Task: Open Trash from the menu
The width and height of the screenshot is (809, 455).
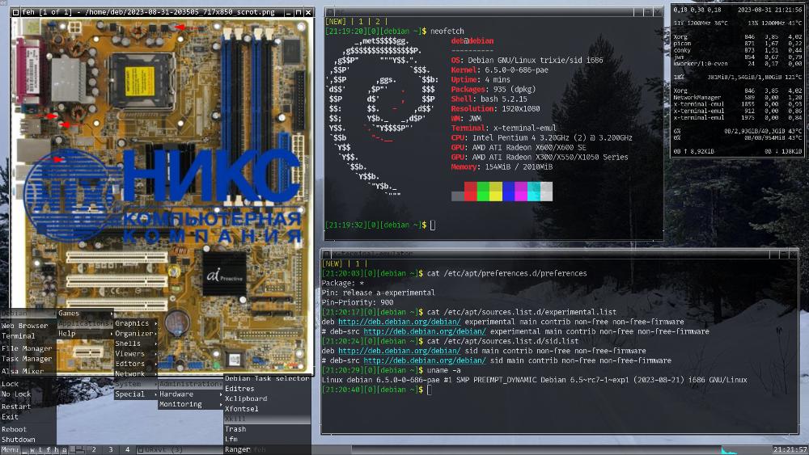Action: tap(267, 428)
